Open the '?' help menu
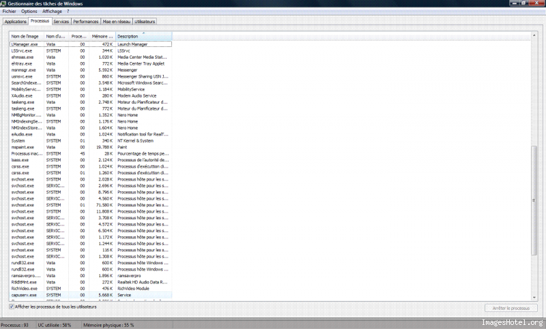This screenshot has width=546, height=329. pyautogui.click(x=68, y=11)
